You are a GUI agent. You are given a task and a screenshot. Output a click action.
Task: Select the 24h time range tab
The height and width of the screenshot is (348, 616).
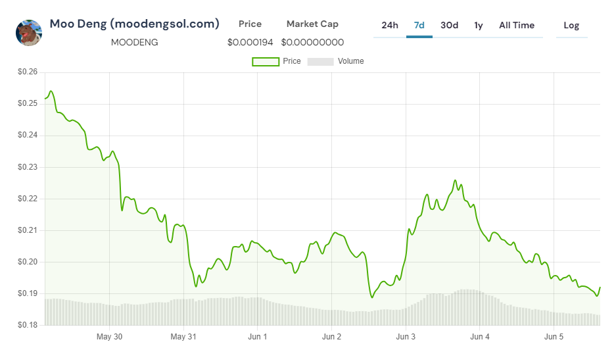coord(390,26)
